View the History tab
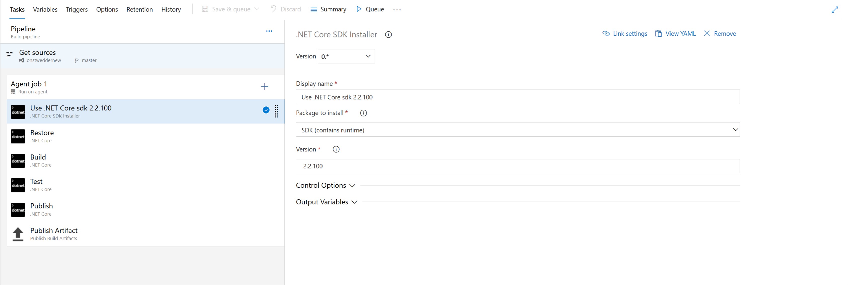 (171, 9)
